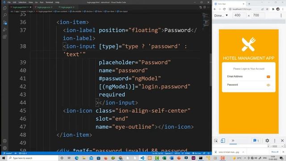The height and width of the screenshot is (161, 286).
Task: Toggle password visibility eye icon in app
Action: [268, 85]
